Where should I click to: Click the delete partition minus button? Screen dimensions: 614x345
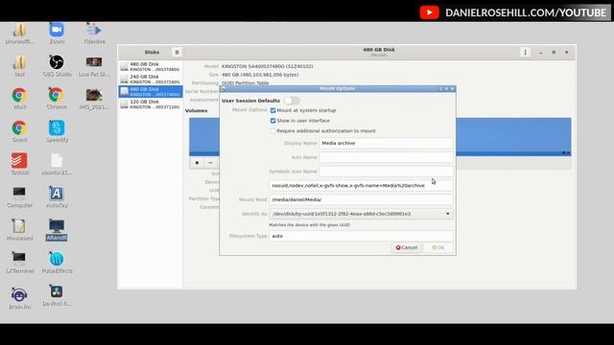click(x=210, y=163)
